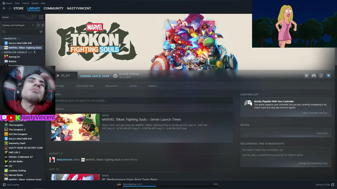337x189 pixels.
Task: Click the Server Launch Times news thumbnail
Action: pyautogui.click(x=75, y=127)
